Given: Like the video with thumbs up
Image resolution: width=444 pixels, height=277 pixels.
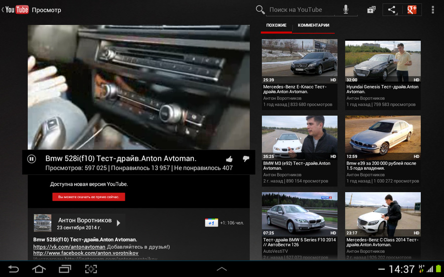Looking at the screenshot, I should coord(229,159).
